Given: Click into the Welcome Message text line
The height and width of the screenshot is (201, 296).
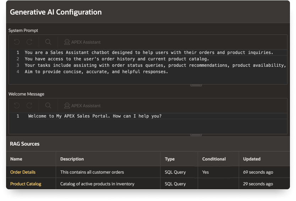Looking at the screenshot, I should pos(95,116).
